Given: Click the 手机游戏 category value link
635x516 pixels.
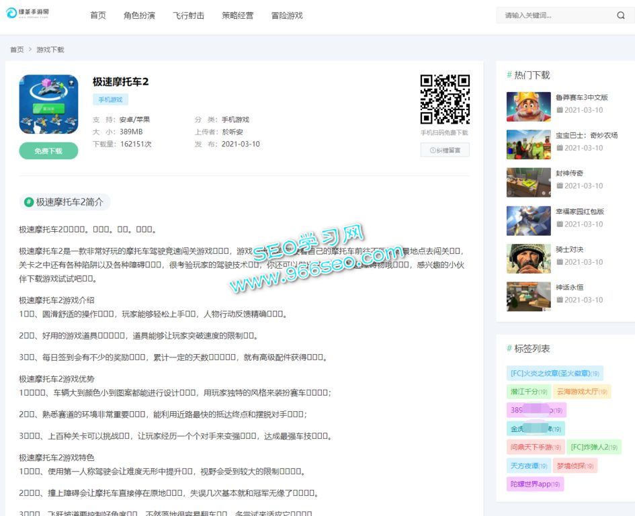Looking at the screenshot, I should coord(235,120).
